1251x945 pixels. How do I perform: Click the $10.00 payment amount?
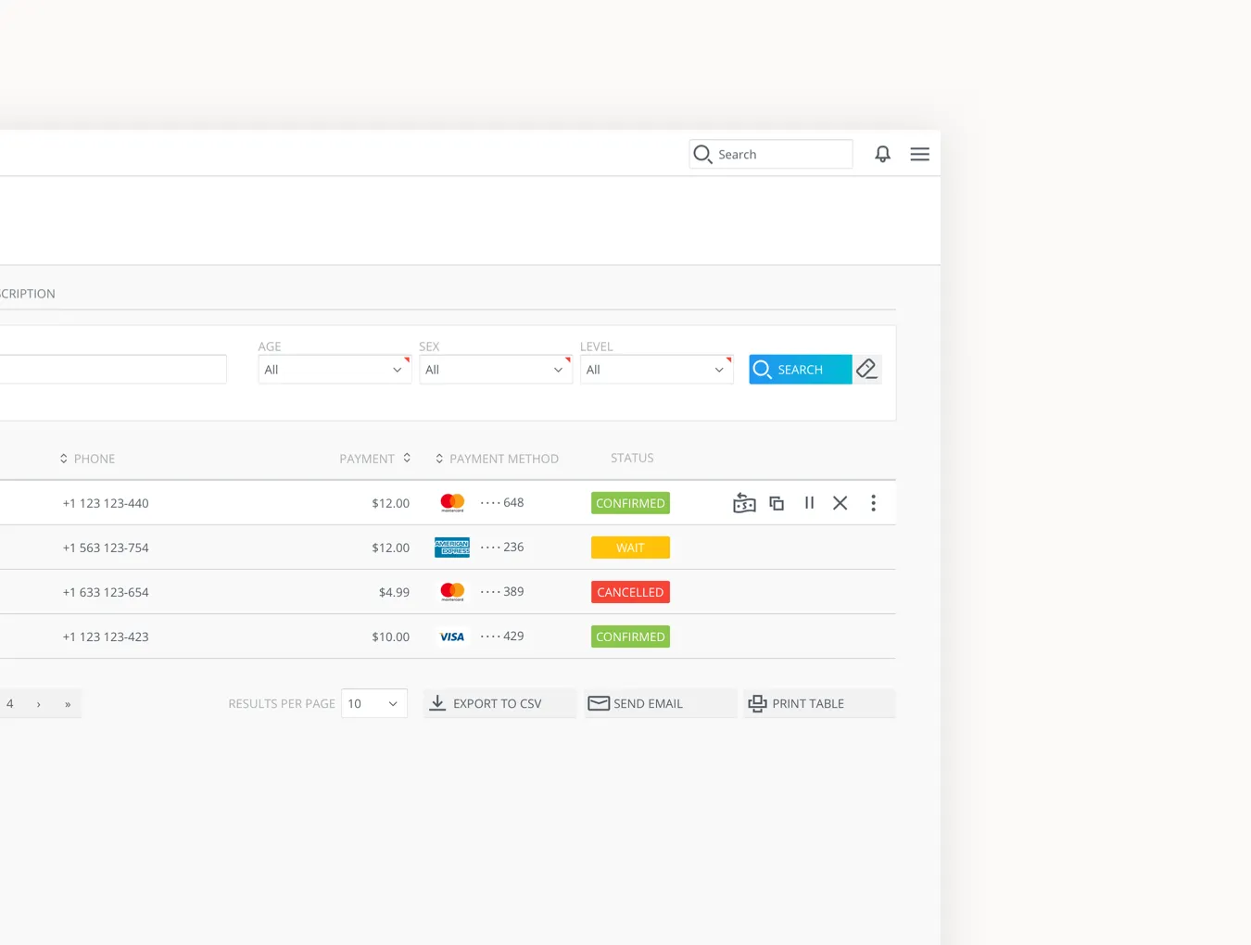390,636
